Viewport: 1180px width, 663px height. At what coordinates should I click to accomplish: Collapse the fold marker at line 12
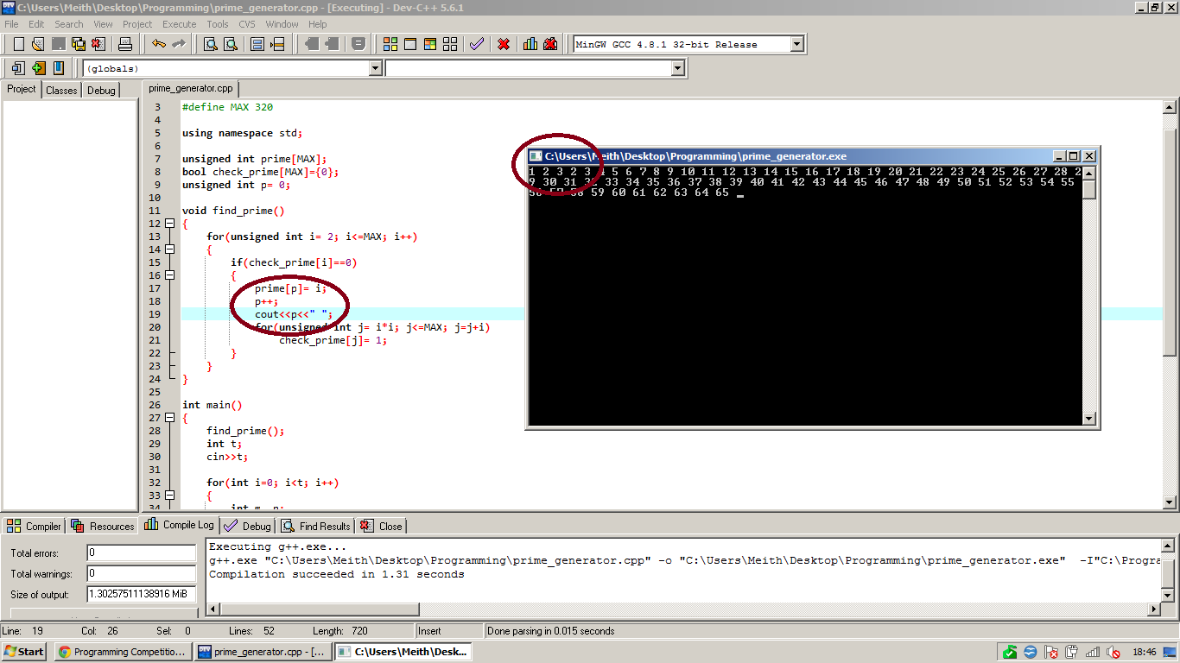(170, 224)
